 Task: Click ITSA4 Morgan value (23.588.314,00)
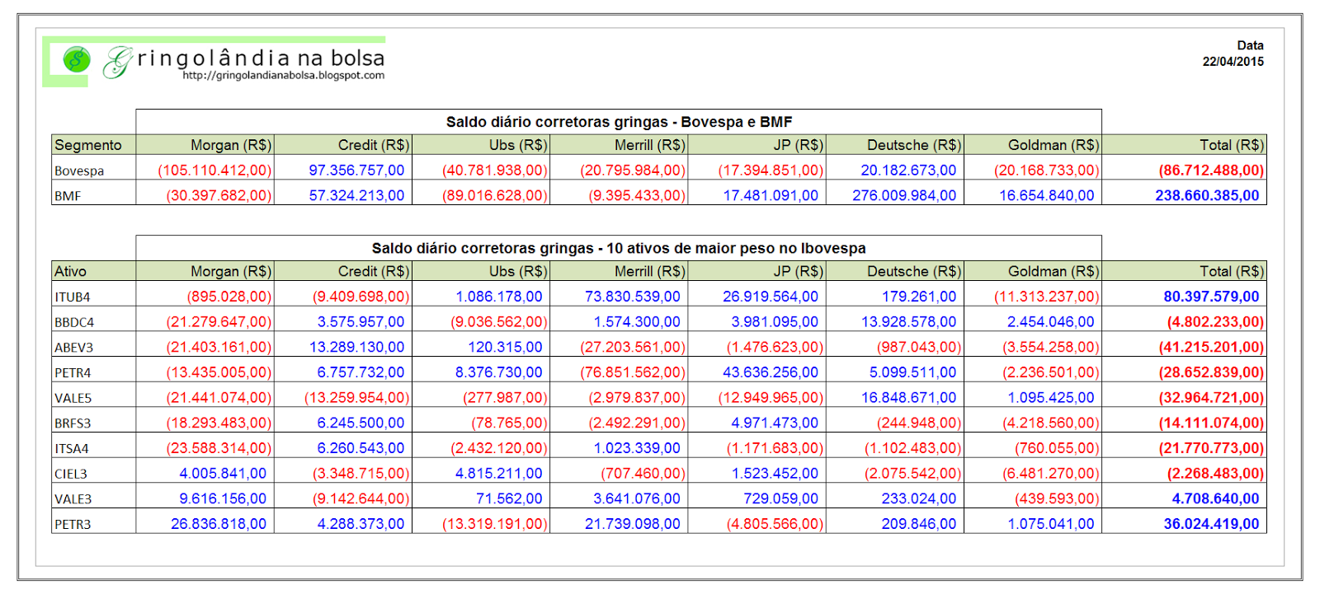coord(219,448)
